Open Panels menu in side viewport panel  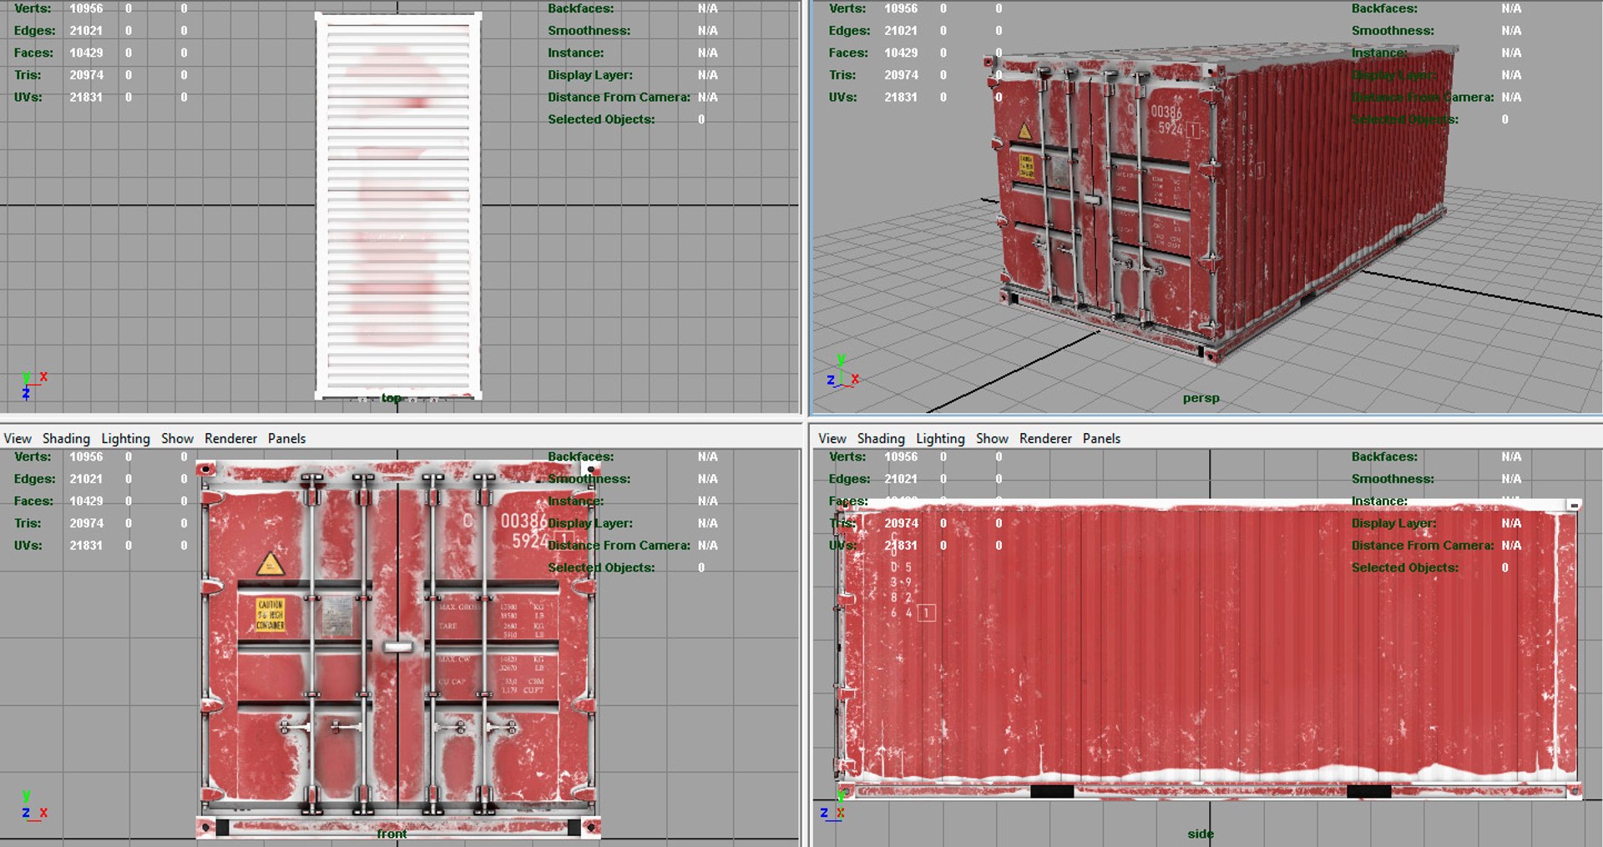[x=1101, y=438]
